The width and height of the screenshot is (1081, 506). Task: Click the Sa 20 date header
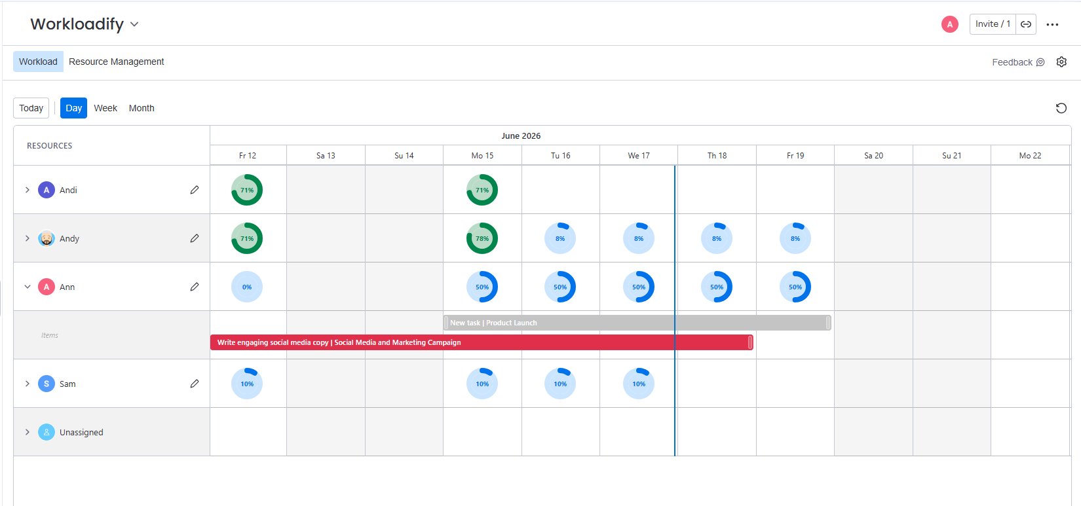(x=873, y=155)
